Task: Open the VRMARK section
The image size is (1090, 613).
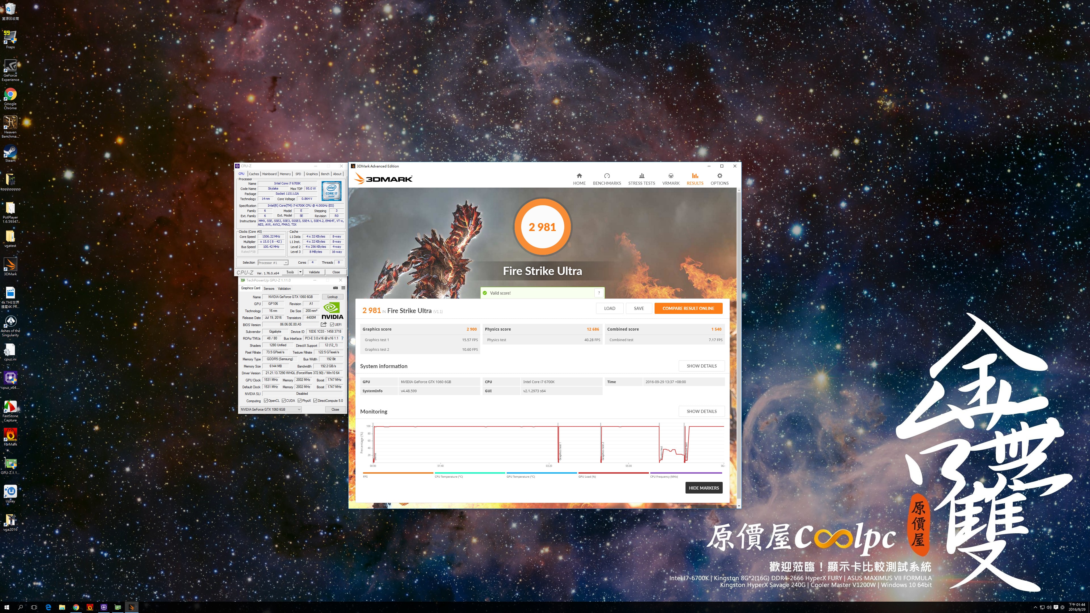Action: coord(671,179)
